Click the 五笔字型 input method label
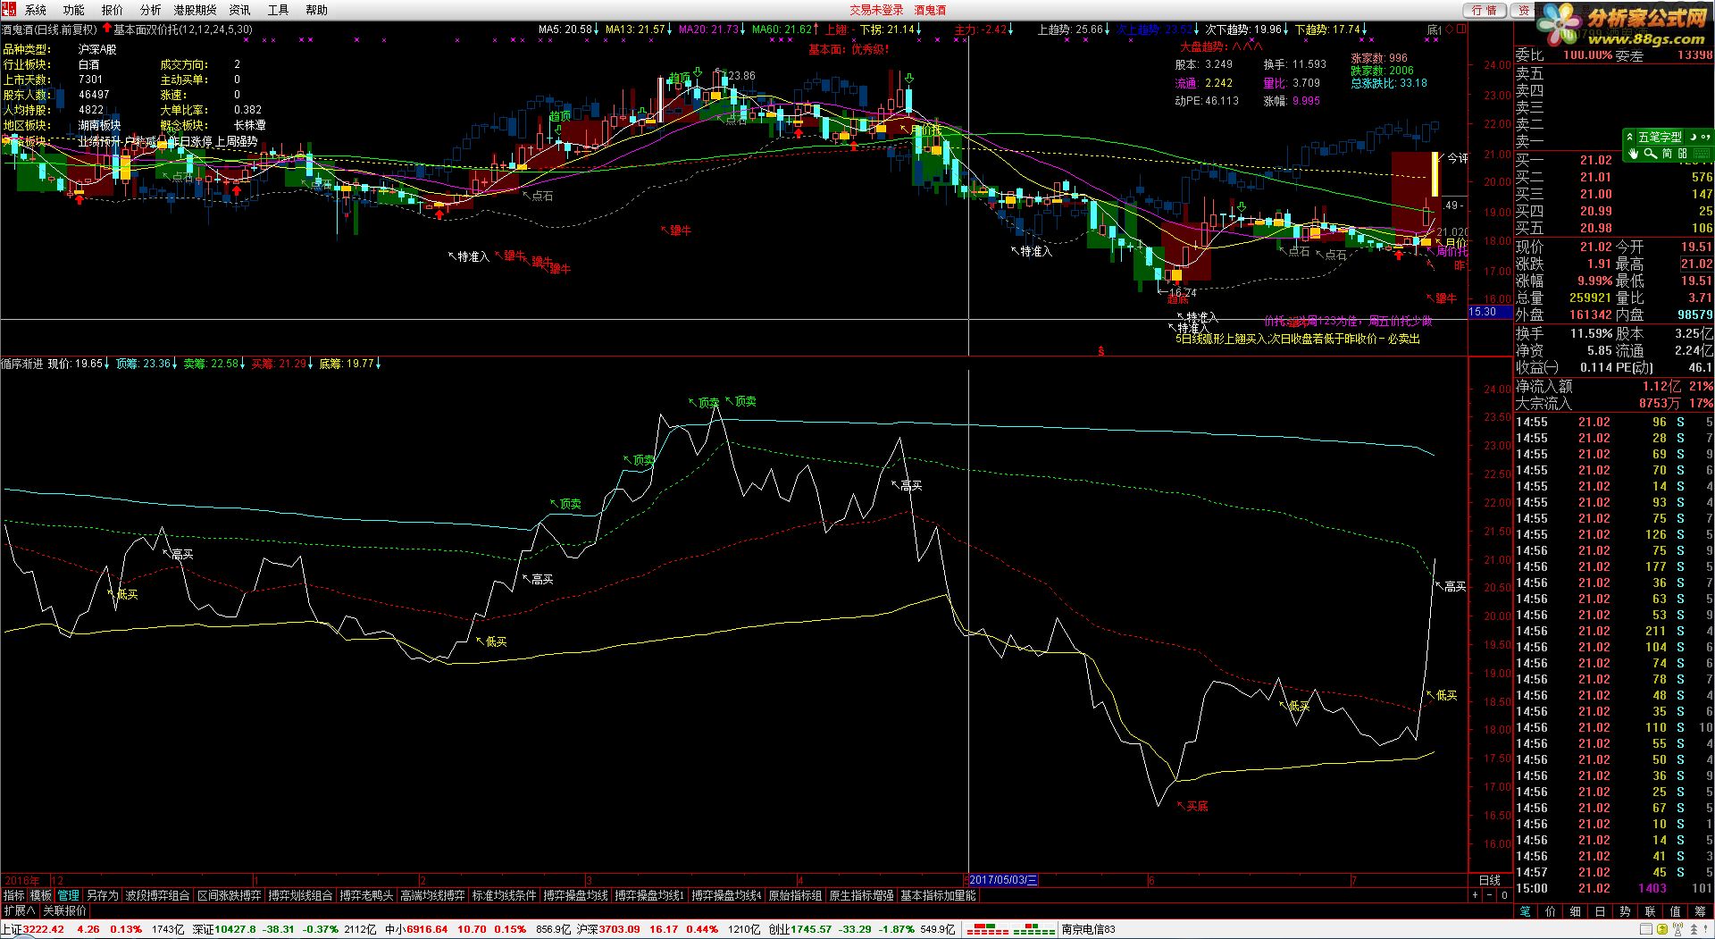This screenshot has width=1715, height=939. [1660, 137]
